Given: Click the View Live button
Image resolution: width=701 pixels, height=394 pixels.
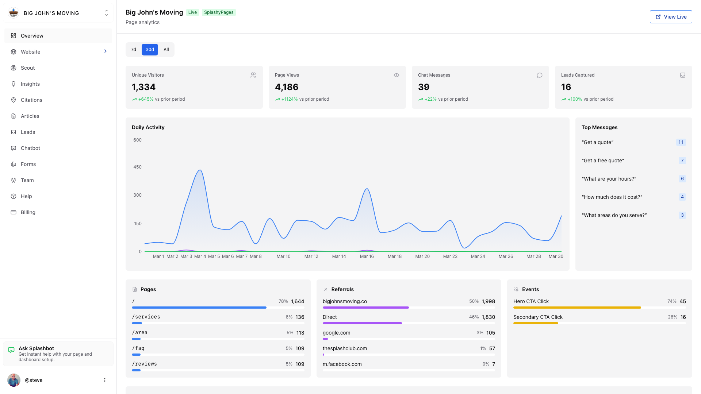Looking at the screenshot, I should 671,16.
